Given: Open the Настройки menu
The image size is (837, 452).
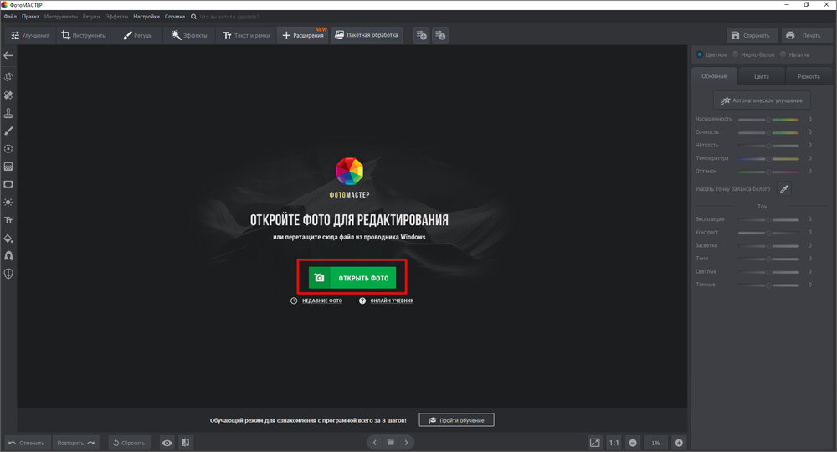Looking at the screenshot, I should [146, 17].
